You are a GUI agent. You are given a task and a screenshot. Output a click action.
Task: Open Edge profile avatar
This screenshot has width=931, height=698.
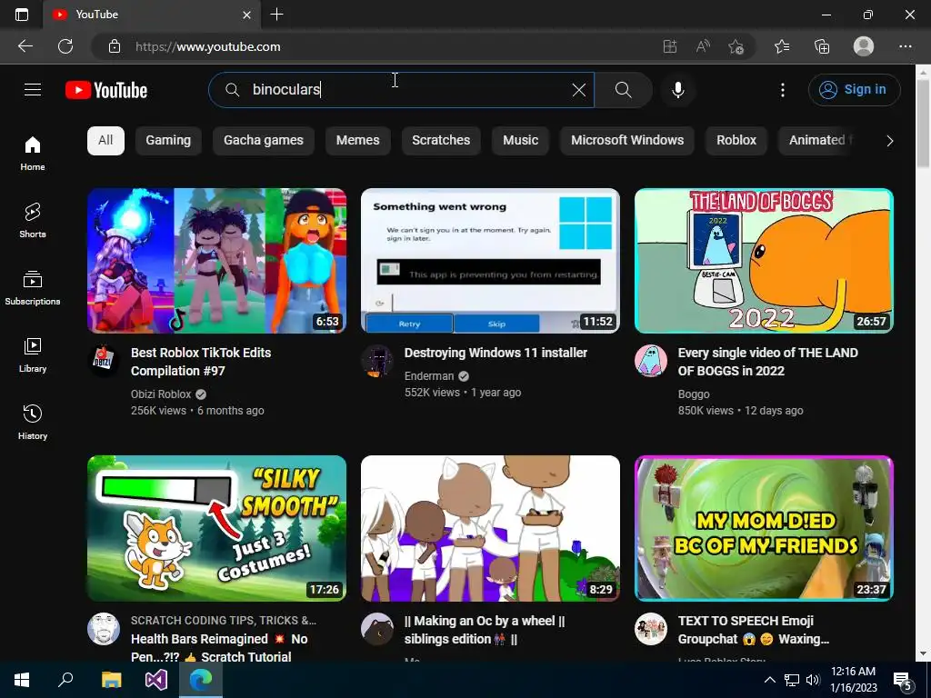pos(864,46)
